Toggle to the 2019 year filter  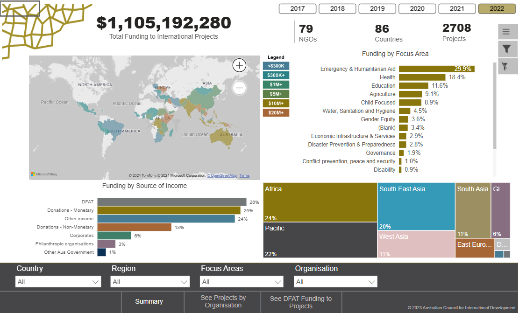click(x=377, y=8)
